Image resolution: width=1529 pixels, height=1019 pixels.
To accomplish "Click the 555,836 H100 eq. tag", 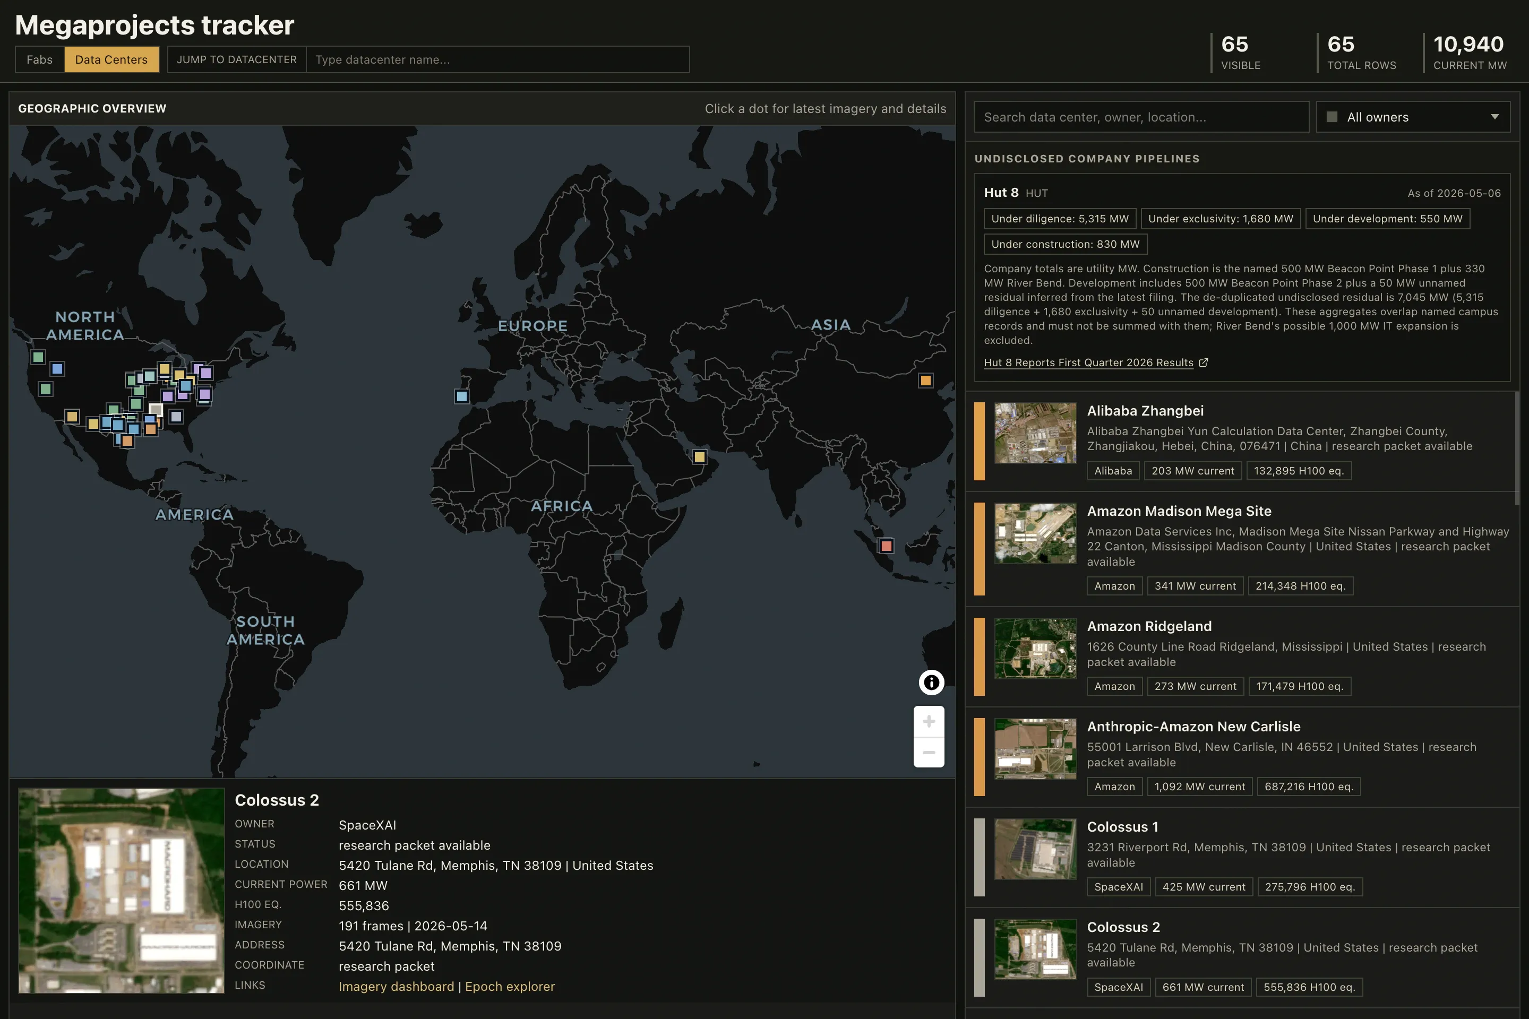I will [1309, 987].
